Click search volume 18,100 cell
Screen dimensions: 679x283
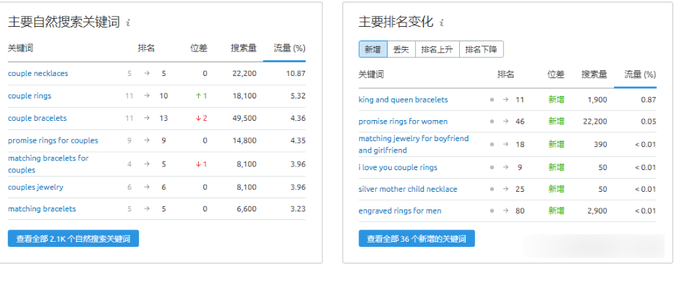pyautogui.click(x=244, y=96)
